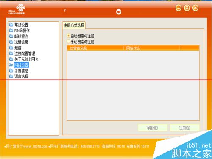212x159 pixels.
Task: Open the 断线重连 settings entry
Action: click(x=21, y=36)
